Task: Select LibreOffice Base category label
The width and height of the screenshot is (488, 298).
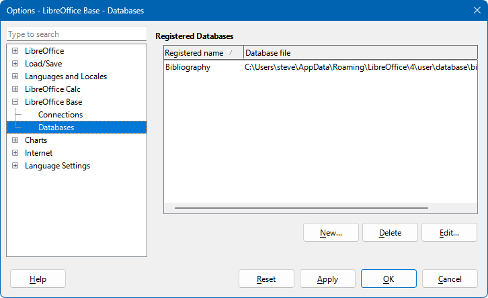Action: [x=54, y=101]
